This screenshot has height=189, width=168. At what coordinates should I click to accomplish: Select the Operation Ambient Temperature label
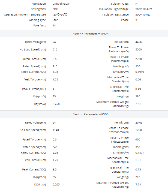point(25,15)
